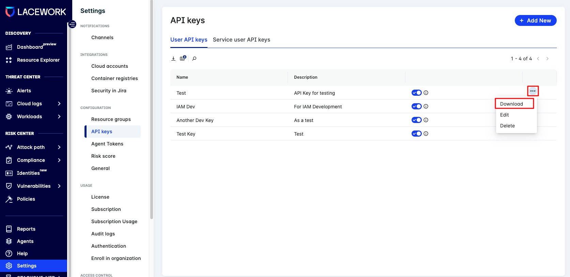Click the settings panel vertical scrollbar
Image resolution: width=570 pixels, height=277 pixels.
tap(152, 109)
